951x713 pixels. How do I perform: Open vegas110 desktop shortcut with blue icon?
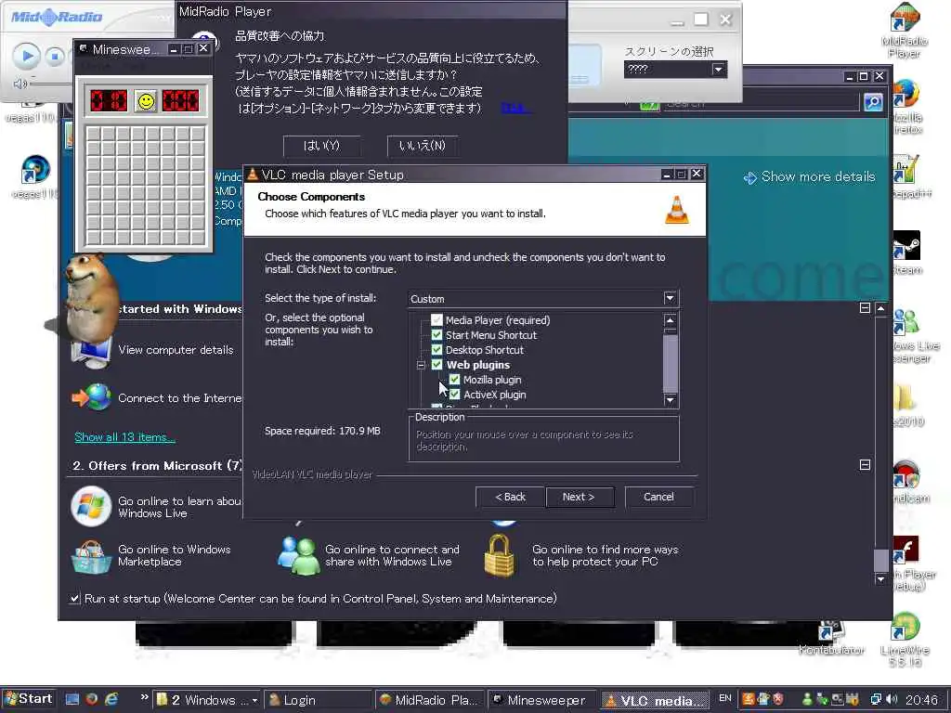click(x=34, y=176)
